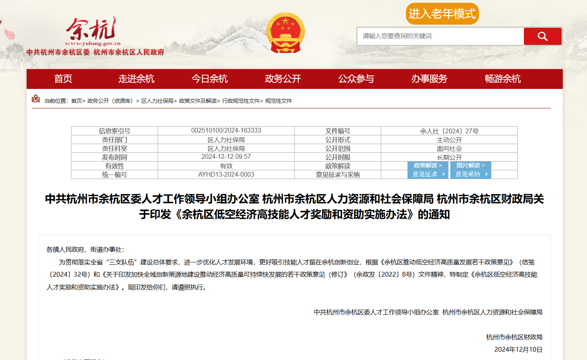This screenshot has height=360, width=587.
Task: Follow the 政策文件及解读 breadcrumb link
Action: pos(198,101)
